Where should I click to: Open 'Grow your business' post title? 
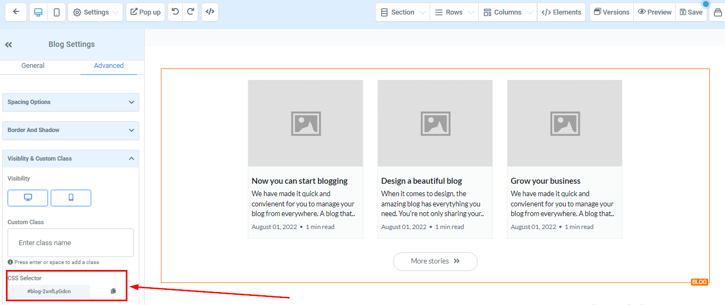click(546, 181)
